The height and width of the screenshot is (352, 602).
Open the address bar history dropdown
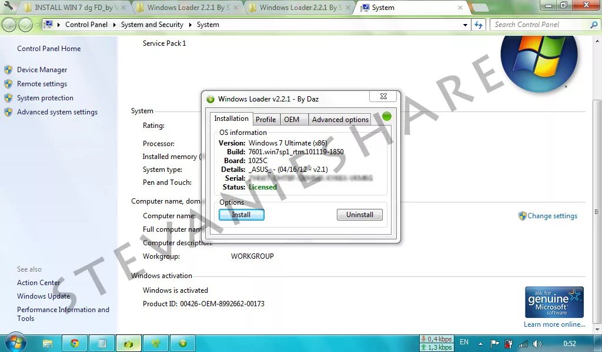click(x=465, y=25)
